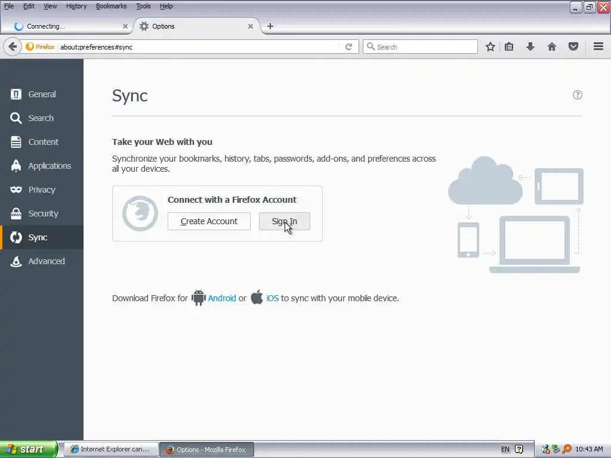This screenshot has width=611, height=458.
Task: Click the Firefox identity icon in address bar
Action: click(x=30, y=47)
